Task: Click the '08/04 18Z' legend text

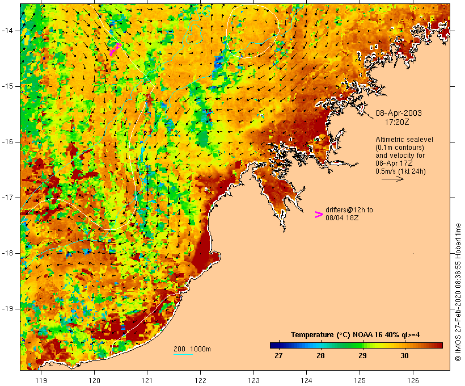Action: [342, 218]
